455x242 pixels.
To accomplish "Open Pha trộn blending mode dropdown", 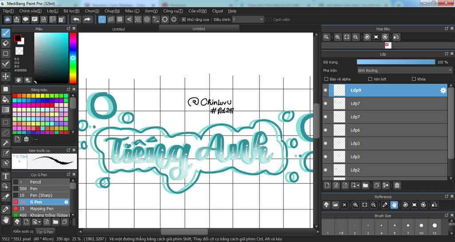I will pyautogui.click(x=404, y=70).
